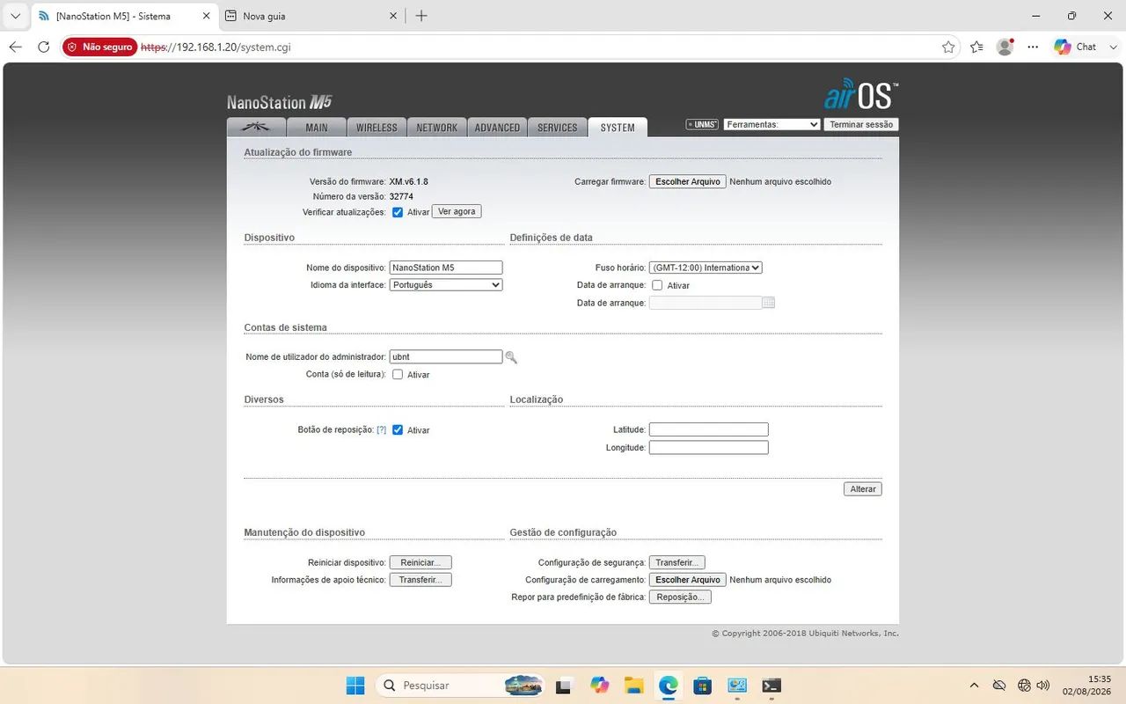Open browser settings and more menu

click(x=1033, y=47)
